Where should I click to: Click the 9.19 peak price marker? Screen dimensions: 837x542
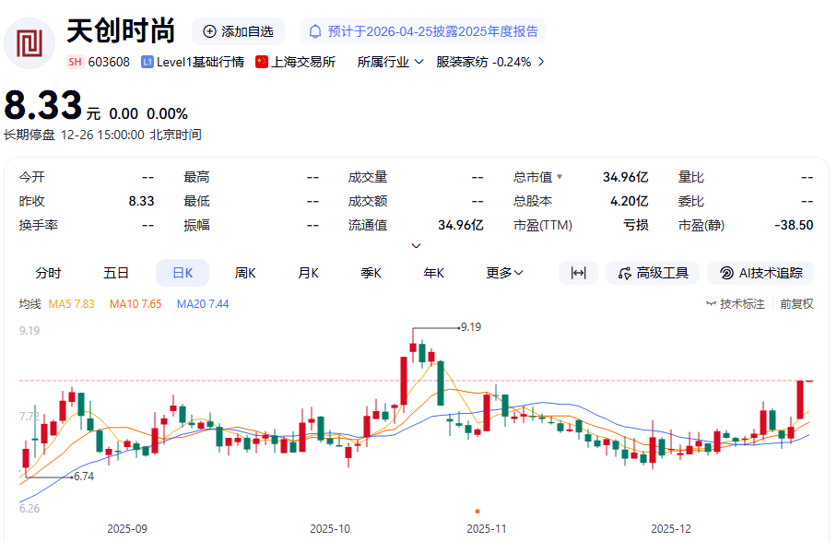[469, 326]
